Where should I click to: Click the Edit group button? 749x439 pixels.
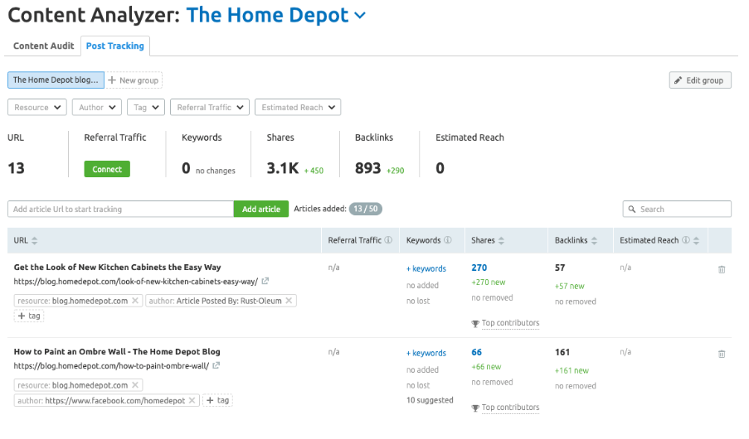[x=699, y=80]
